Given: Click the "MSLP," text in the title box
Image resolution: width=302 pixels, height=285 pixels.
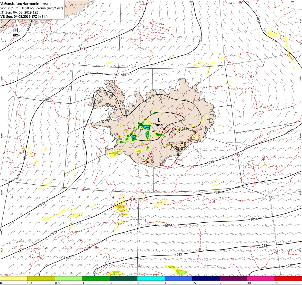Looking at the screenshot, I should point(46,4).
